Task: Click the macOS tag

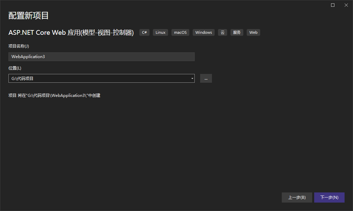Action: tap(180, 32)
